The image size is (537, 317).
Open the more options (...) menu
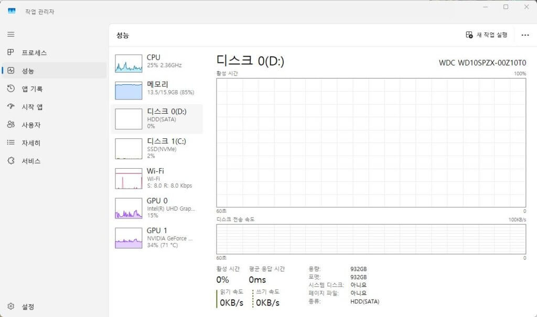point(525,34)
